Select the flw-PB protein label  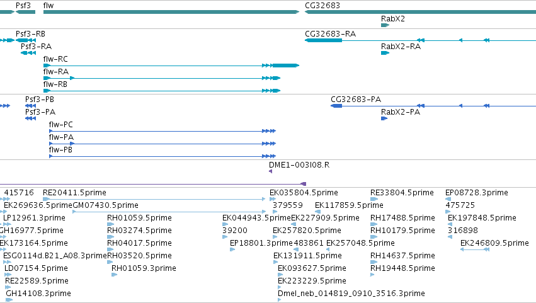pos(60,150)
